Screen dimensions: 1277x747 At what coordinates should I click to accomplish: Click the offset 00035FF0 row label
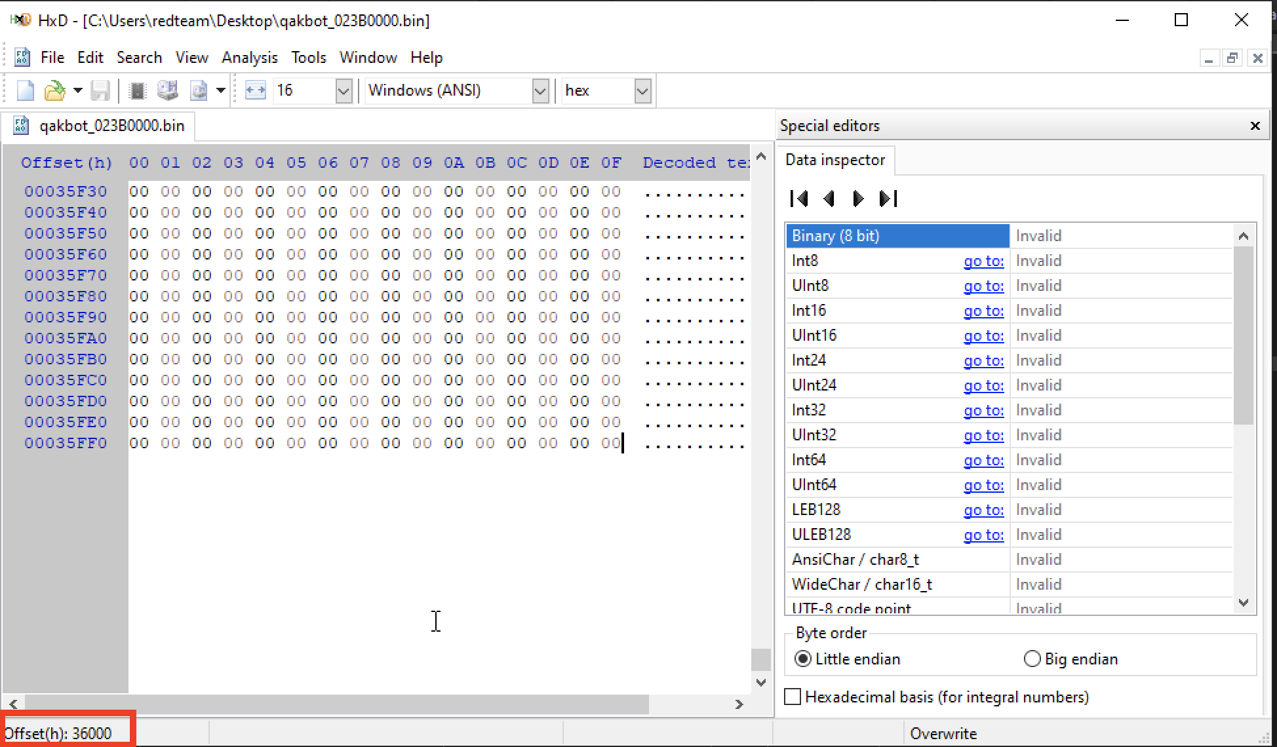click(66, 443)
